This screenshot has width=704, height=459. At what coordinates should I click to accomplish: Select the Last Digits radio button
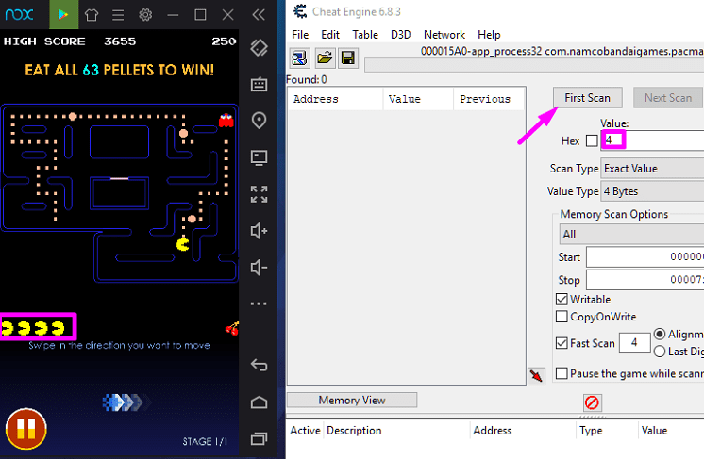coord(660,352)
